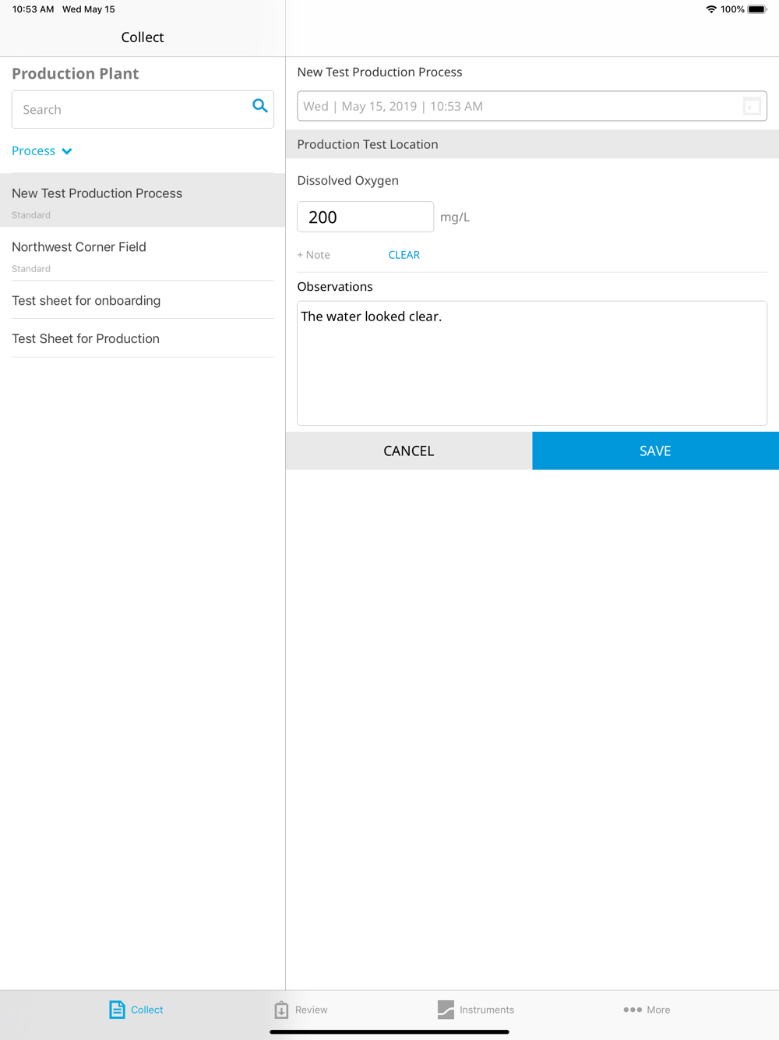Open the date and time picker field

tap(532, 106)
